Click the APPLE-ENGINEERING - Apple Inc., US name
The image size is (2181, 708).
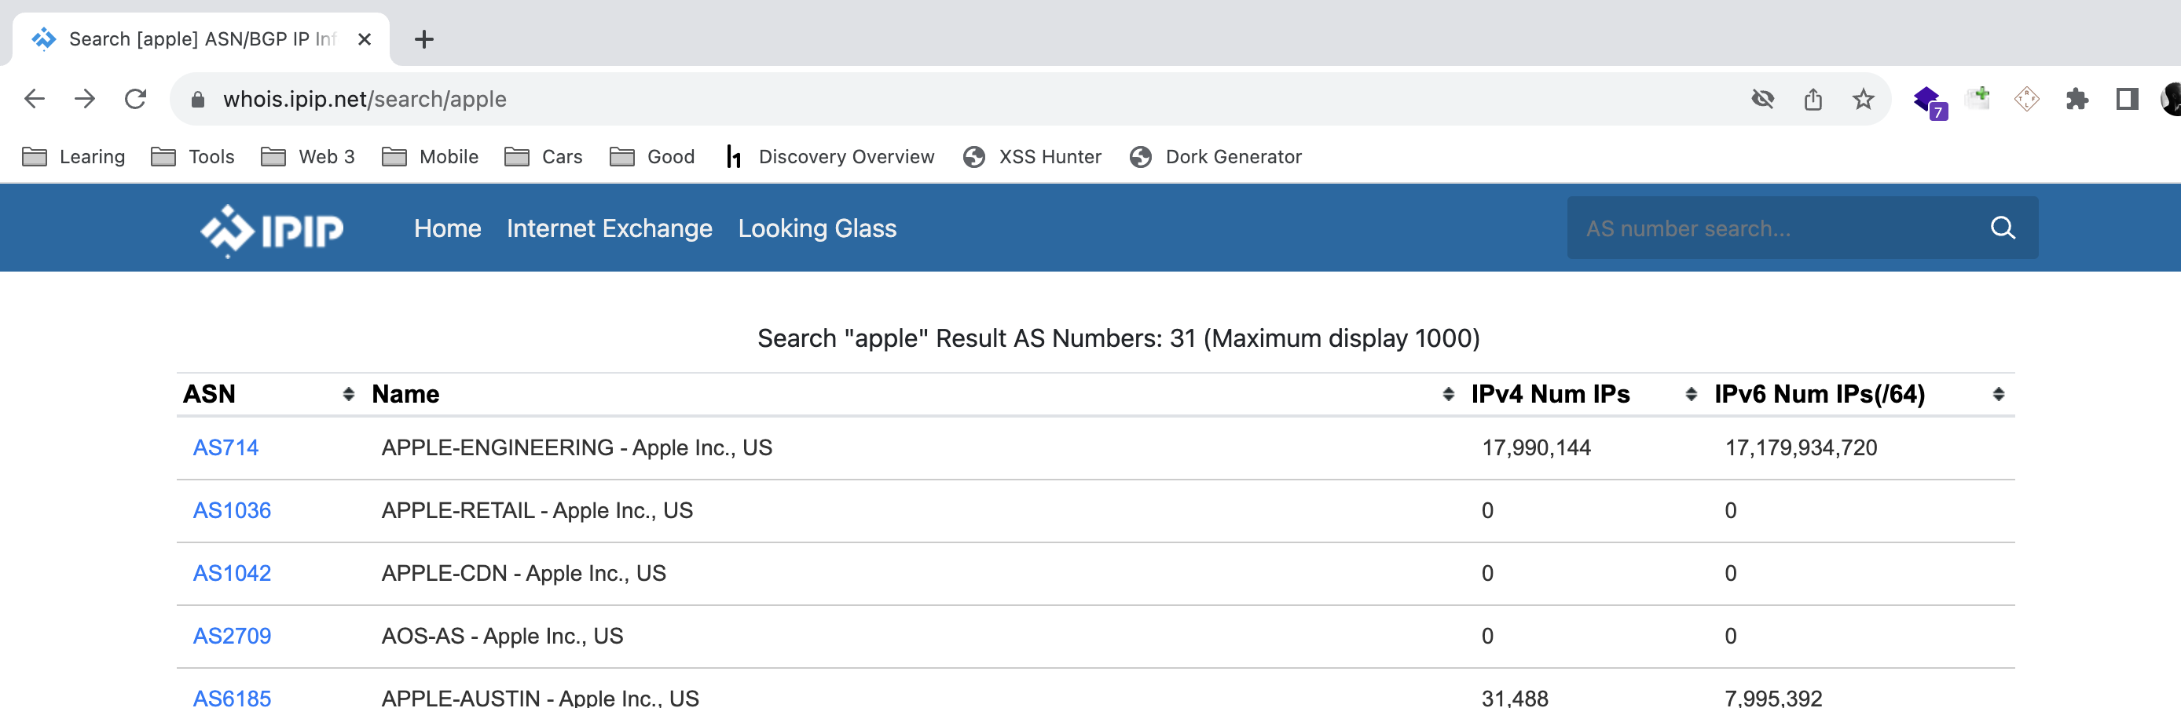point(577,447)
